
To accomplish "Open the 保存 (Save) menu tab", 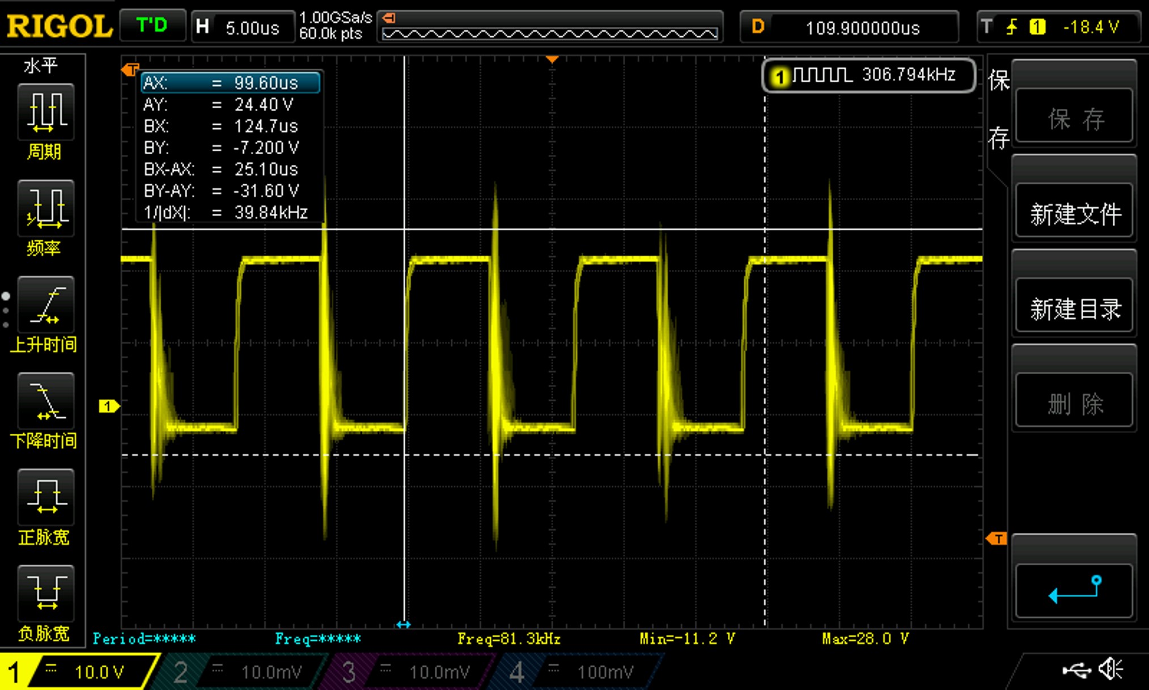I will (x=998, y=111).
